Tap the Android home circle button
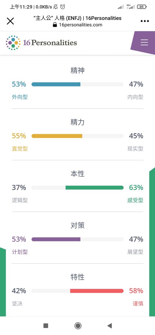This screenshot has height=335, width=155. click(78, 326)
